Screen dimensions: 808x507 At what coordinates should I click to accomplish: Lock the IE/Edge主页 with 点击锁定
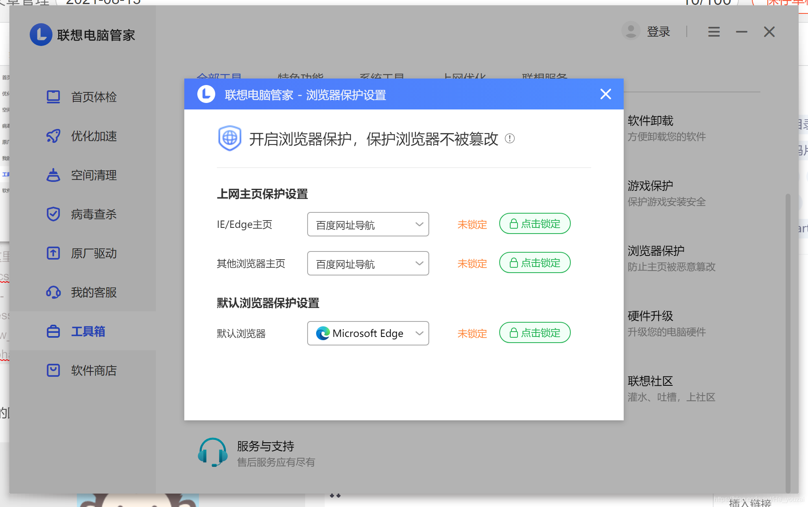coord(535,223)
